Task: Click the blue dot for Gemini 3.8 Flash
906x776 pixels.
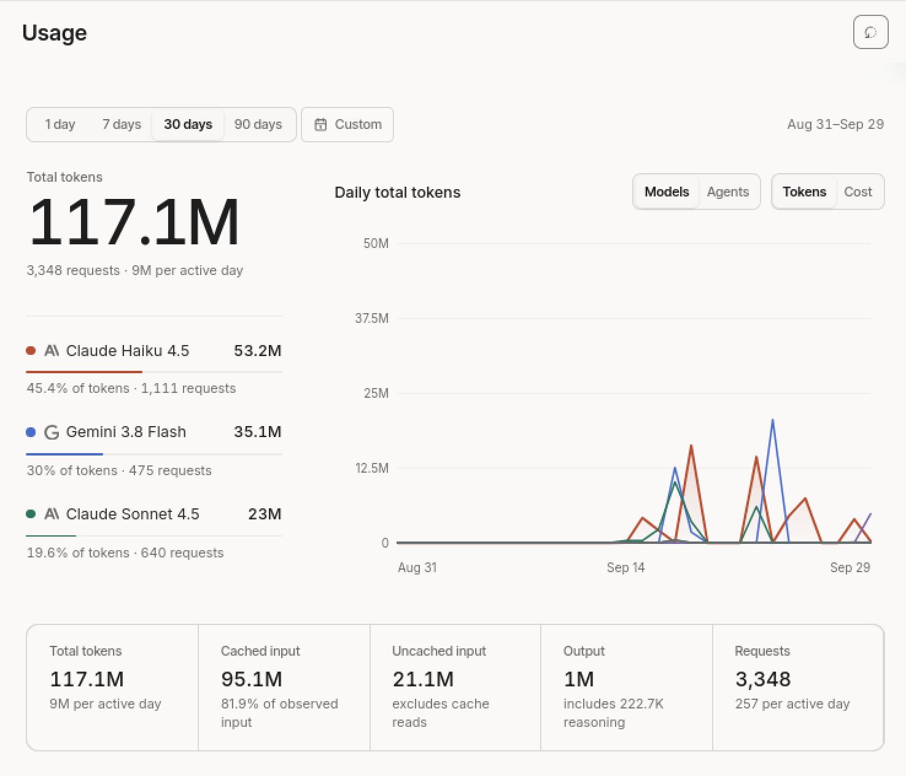Action: (31, 432)
